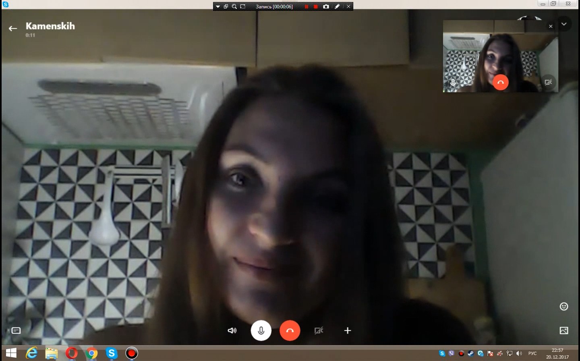580x361 pixels.
Task: Click the Skype icon in system tray
Action: coord(442,353)
